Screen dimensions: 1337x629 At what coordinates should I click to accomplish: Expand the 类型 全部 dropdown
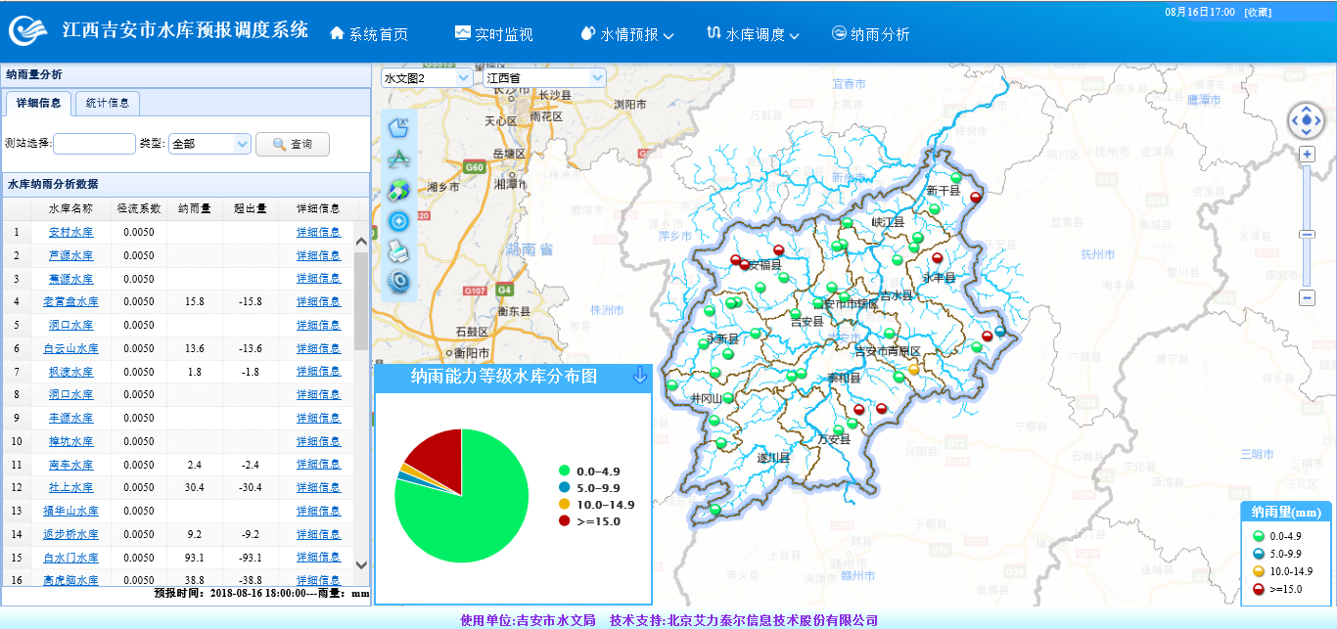click(209, 144)
